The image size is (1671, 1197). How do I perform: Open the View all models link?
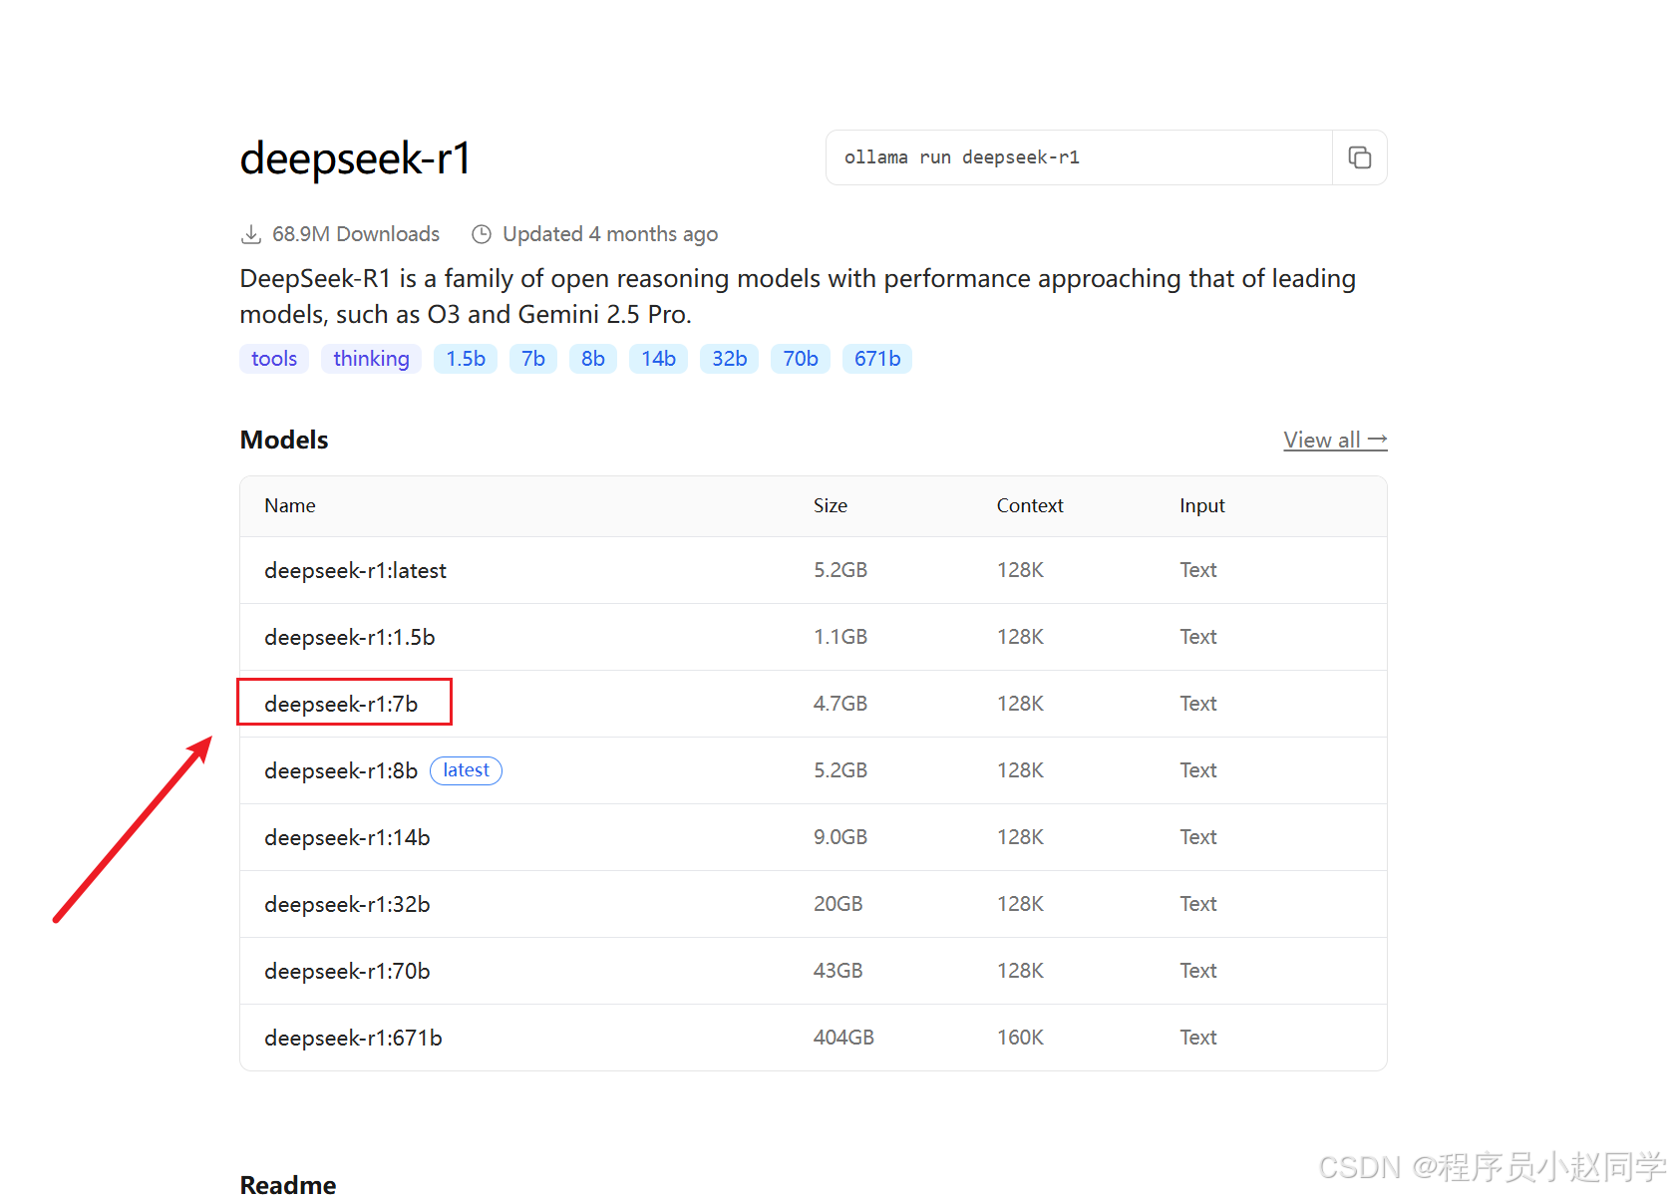(x=1335, y=440)
